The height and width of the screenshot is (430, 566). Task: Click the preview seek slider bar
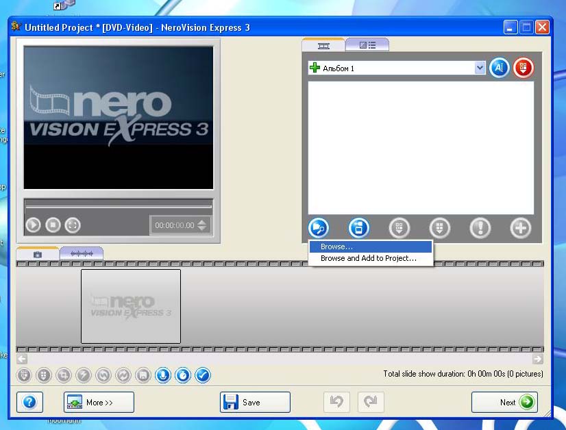(x=119, y=207)
